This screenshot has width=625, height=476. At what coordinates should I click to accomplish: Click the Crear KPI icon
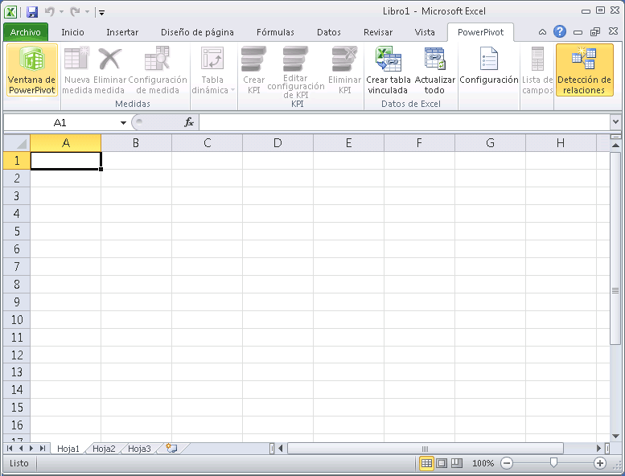click(253, 70)
